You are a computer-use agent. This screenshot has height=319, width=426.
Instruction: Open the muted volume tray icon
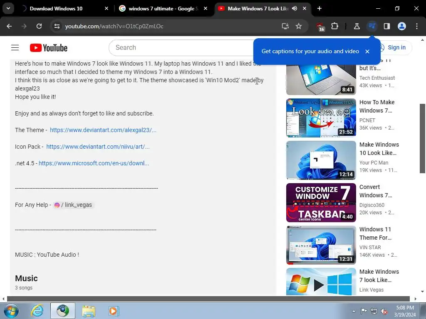(x=384, y=311)
